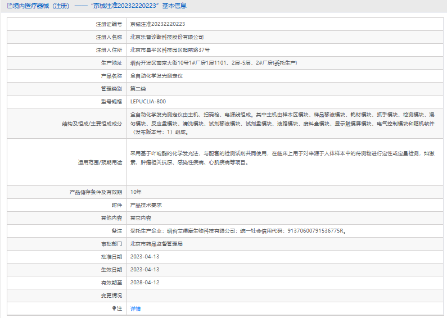Click the 结构及组成/主要组成成分 label

(92, 124)
